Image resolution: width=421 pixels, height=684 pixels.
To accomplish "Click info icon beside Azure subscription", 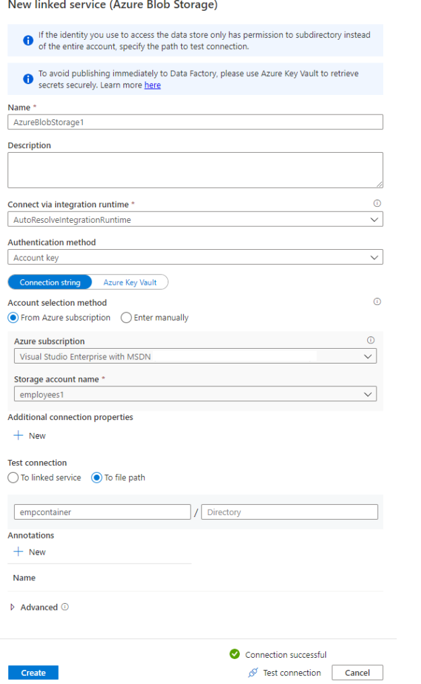I will [x=370, y=341].
